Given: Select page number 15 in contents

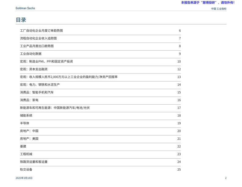Looking at the screenshot, I should (179, 92).
